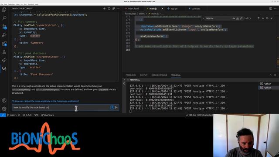Send the chat message arrow
The image size is (279, 157).
coord(116,107)
